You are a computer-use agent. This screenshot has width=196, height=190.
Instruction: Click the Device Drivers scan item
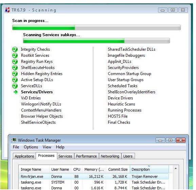tap(120, 98)
